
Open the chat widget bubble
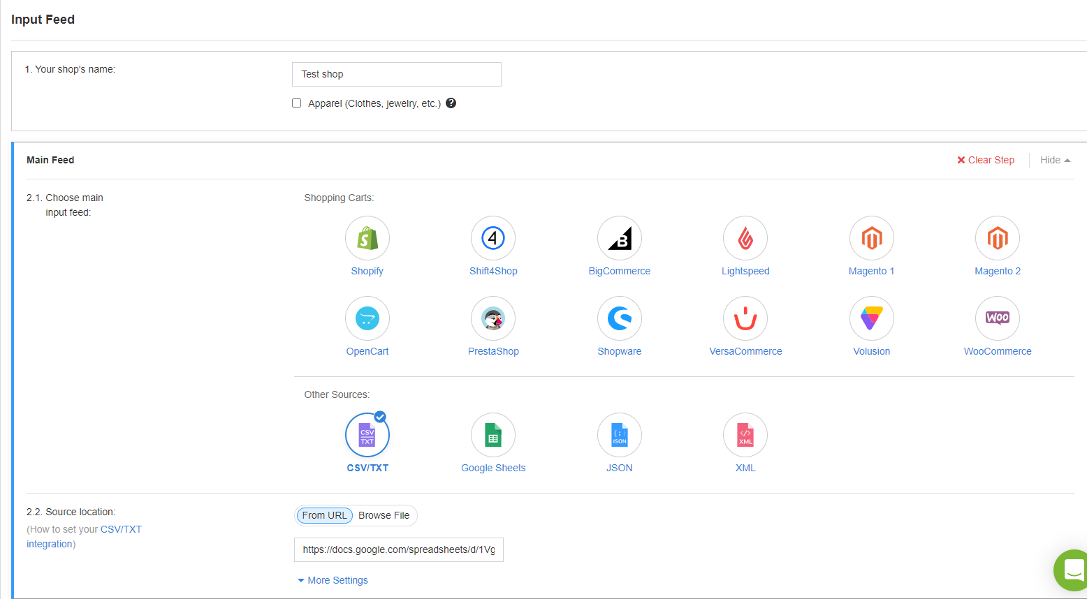point(1072,570)
